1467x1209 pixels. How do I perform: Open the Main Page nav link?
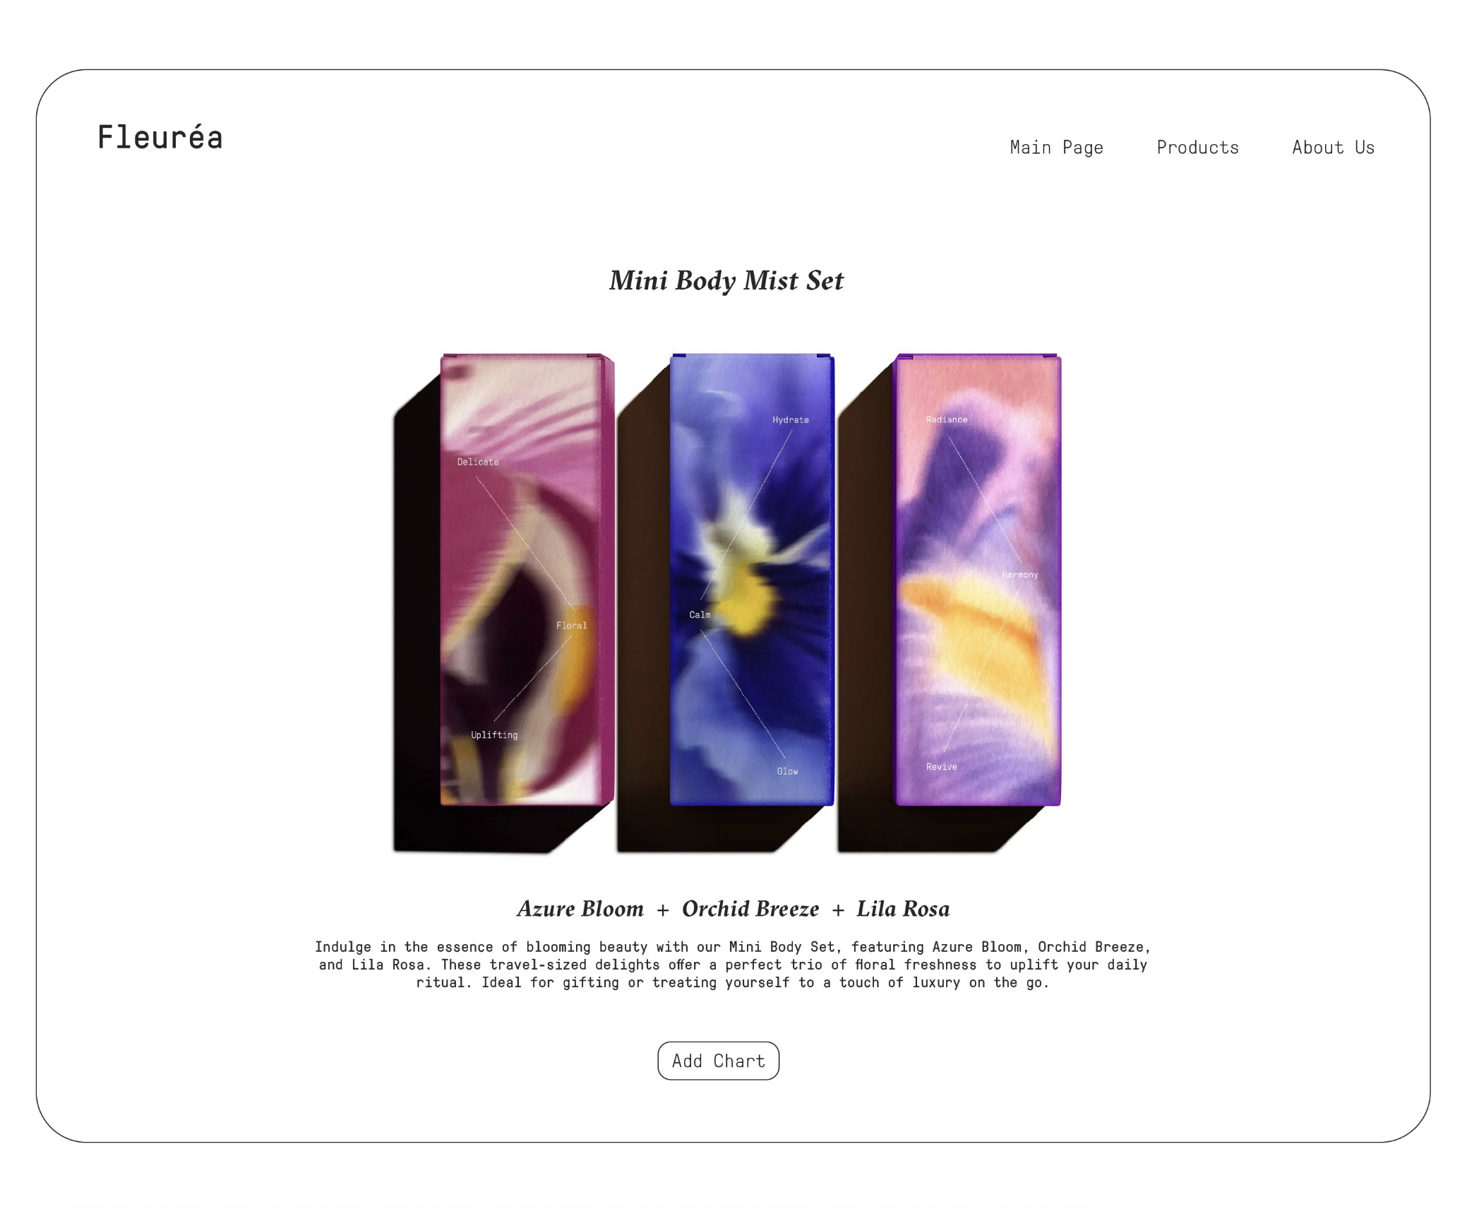pos(1056,148)
